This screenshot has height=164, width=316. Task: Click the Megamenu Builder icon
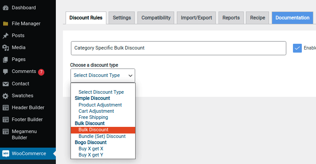pos(6,132)
